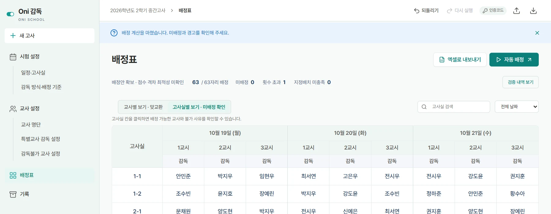551x214 pixels.
Task: Click the 인증코드 key button
Action: click(493, 11)
